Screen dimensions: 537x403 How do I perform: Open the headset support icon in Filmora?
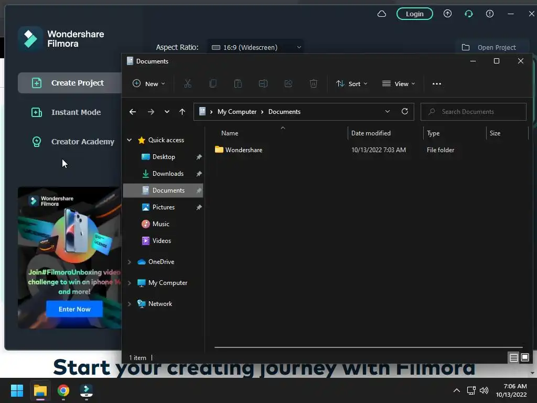[468, 14]
